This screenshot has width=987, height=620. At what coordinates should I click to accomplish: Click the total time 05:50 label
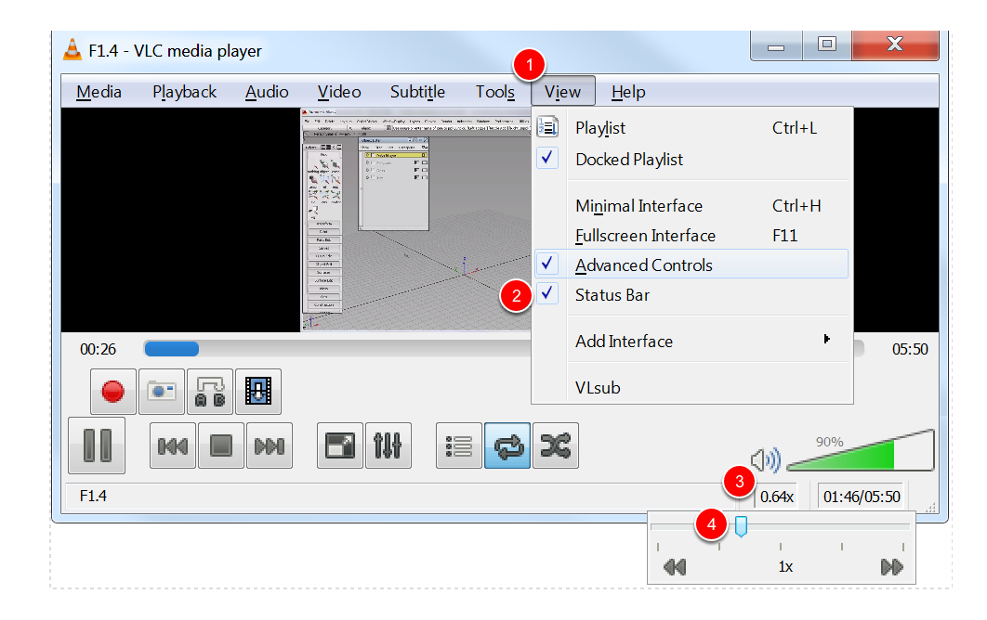point(910,349)
